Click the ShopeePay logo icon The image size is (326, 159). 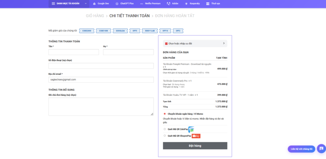point(196,136)
